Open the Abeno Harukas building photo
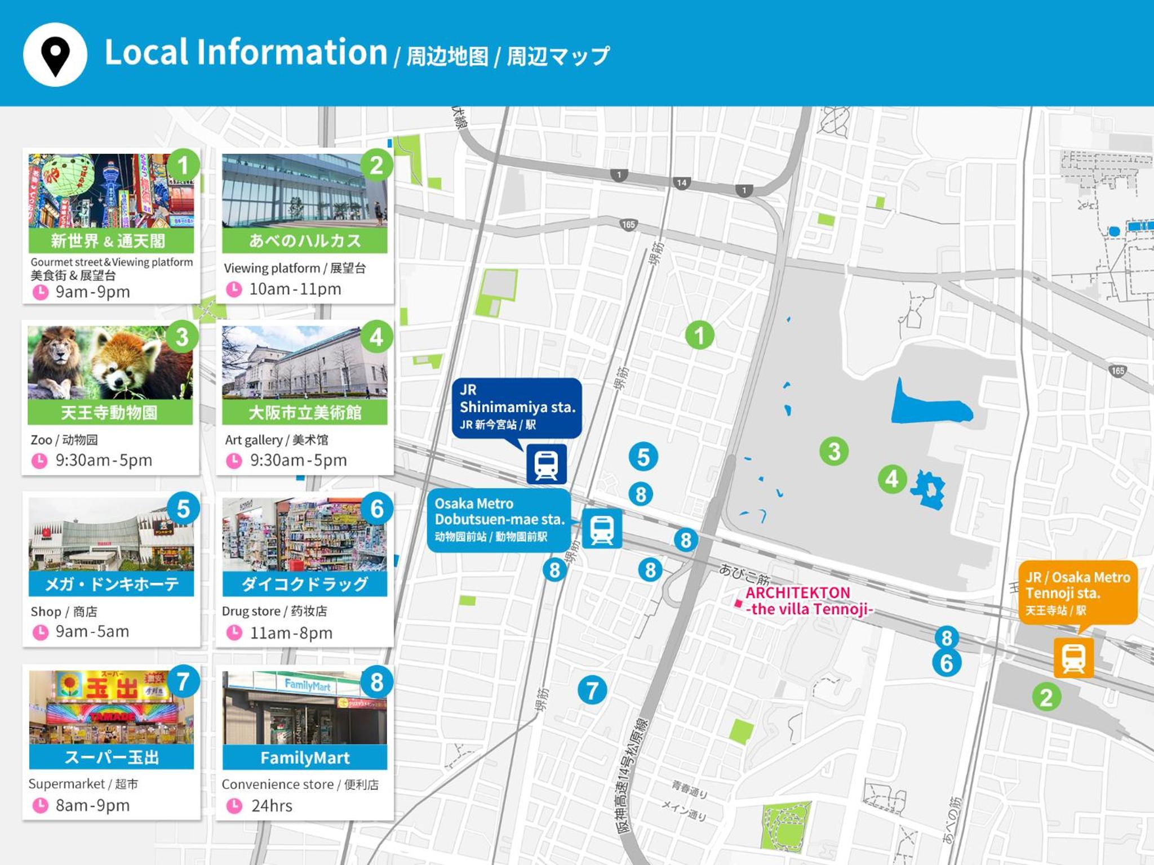This screenshot has height=865, width=1154. pos(305,191)
